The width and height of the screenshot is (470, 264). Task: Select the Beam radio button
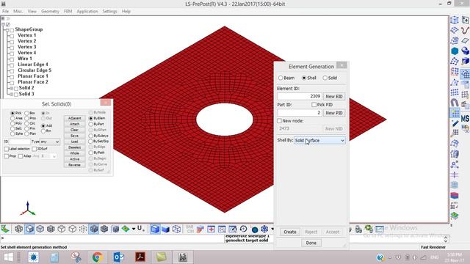(281, 78)
